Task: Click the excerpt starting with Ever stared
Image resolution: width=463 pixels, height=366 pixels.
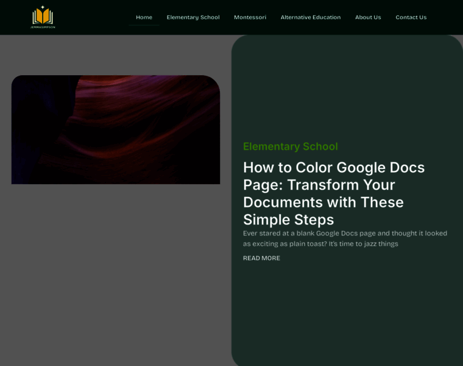Action: (345, 239)
